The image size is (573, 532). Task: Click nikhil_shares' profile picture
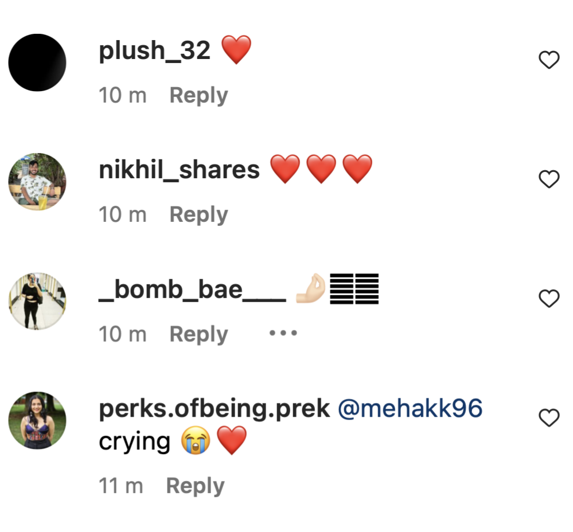[x=37, y=182]
